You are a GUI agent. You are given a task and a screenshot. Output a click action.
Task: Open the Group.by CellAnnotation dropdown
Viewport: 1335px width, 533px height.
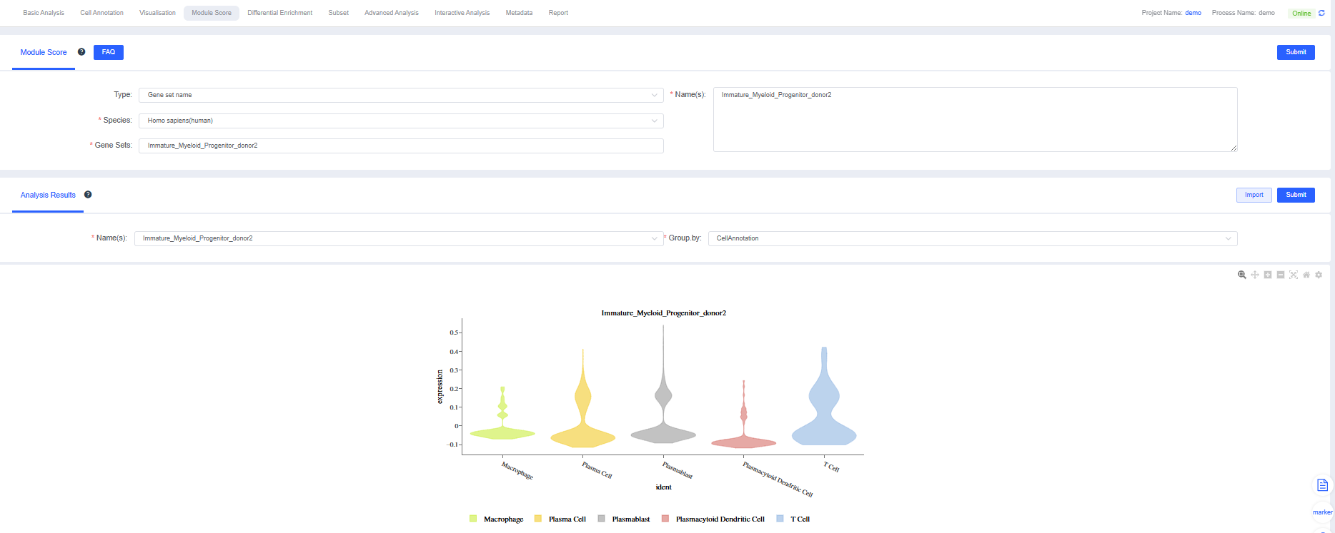(972, 238)
